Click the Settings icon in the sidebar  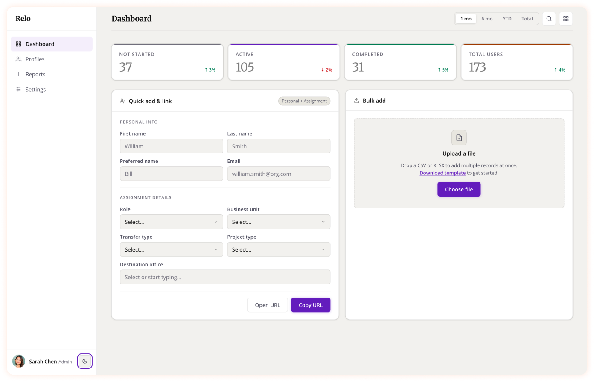coord(18,89)
